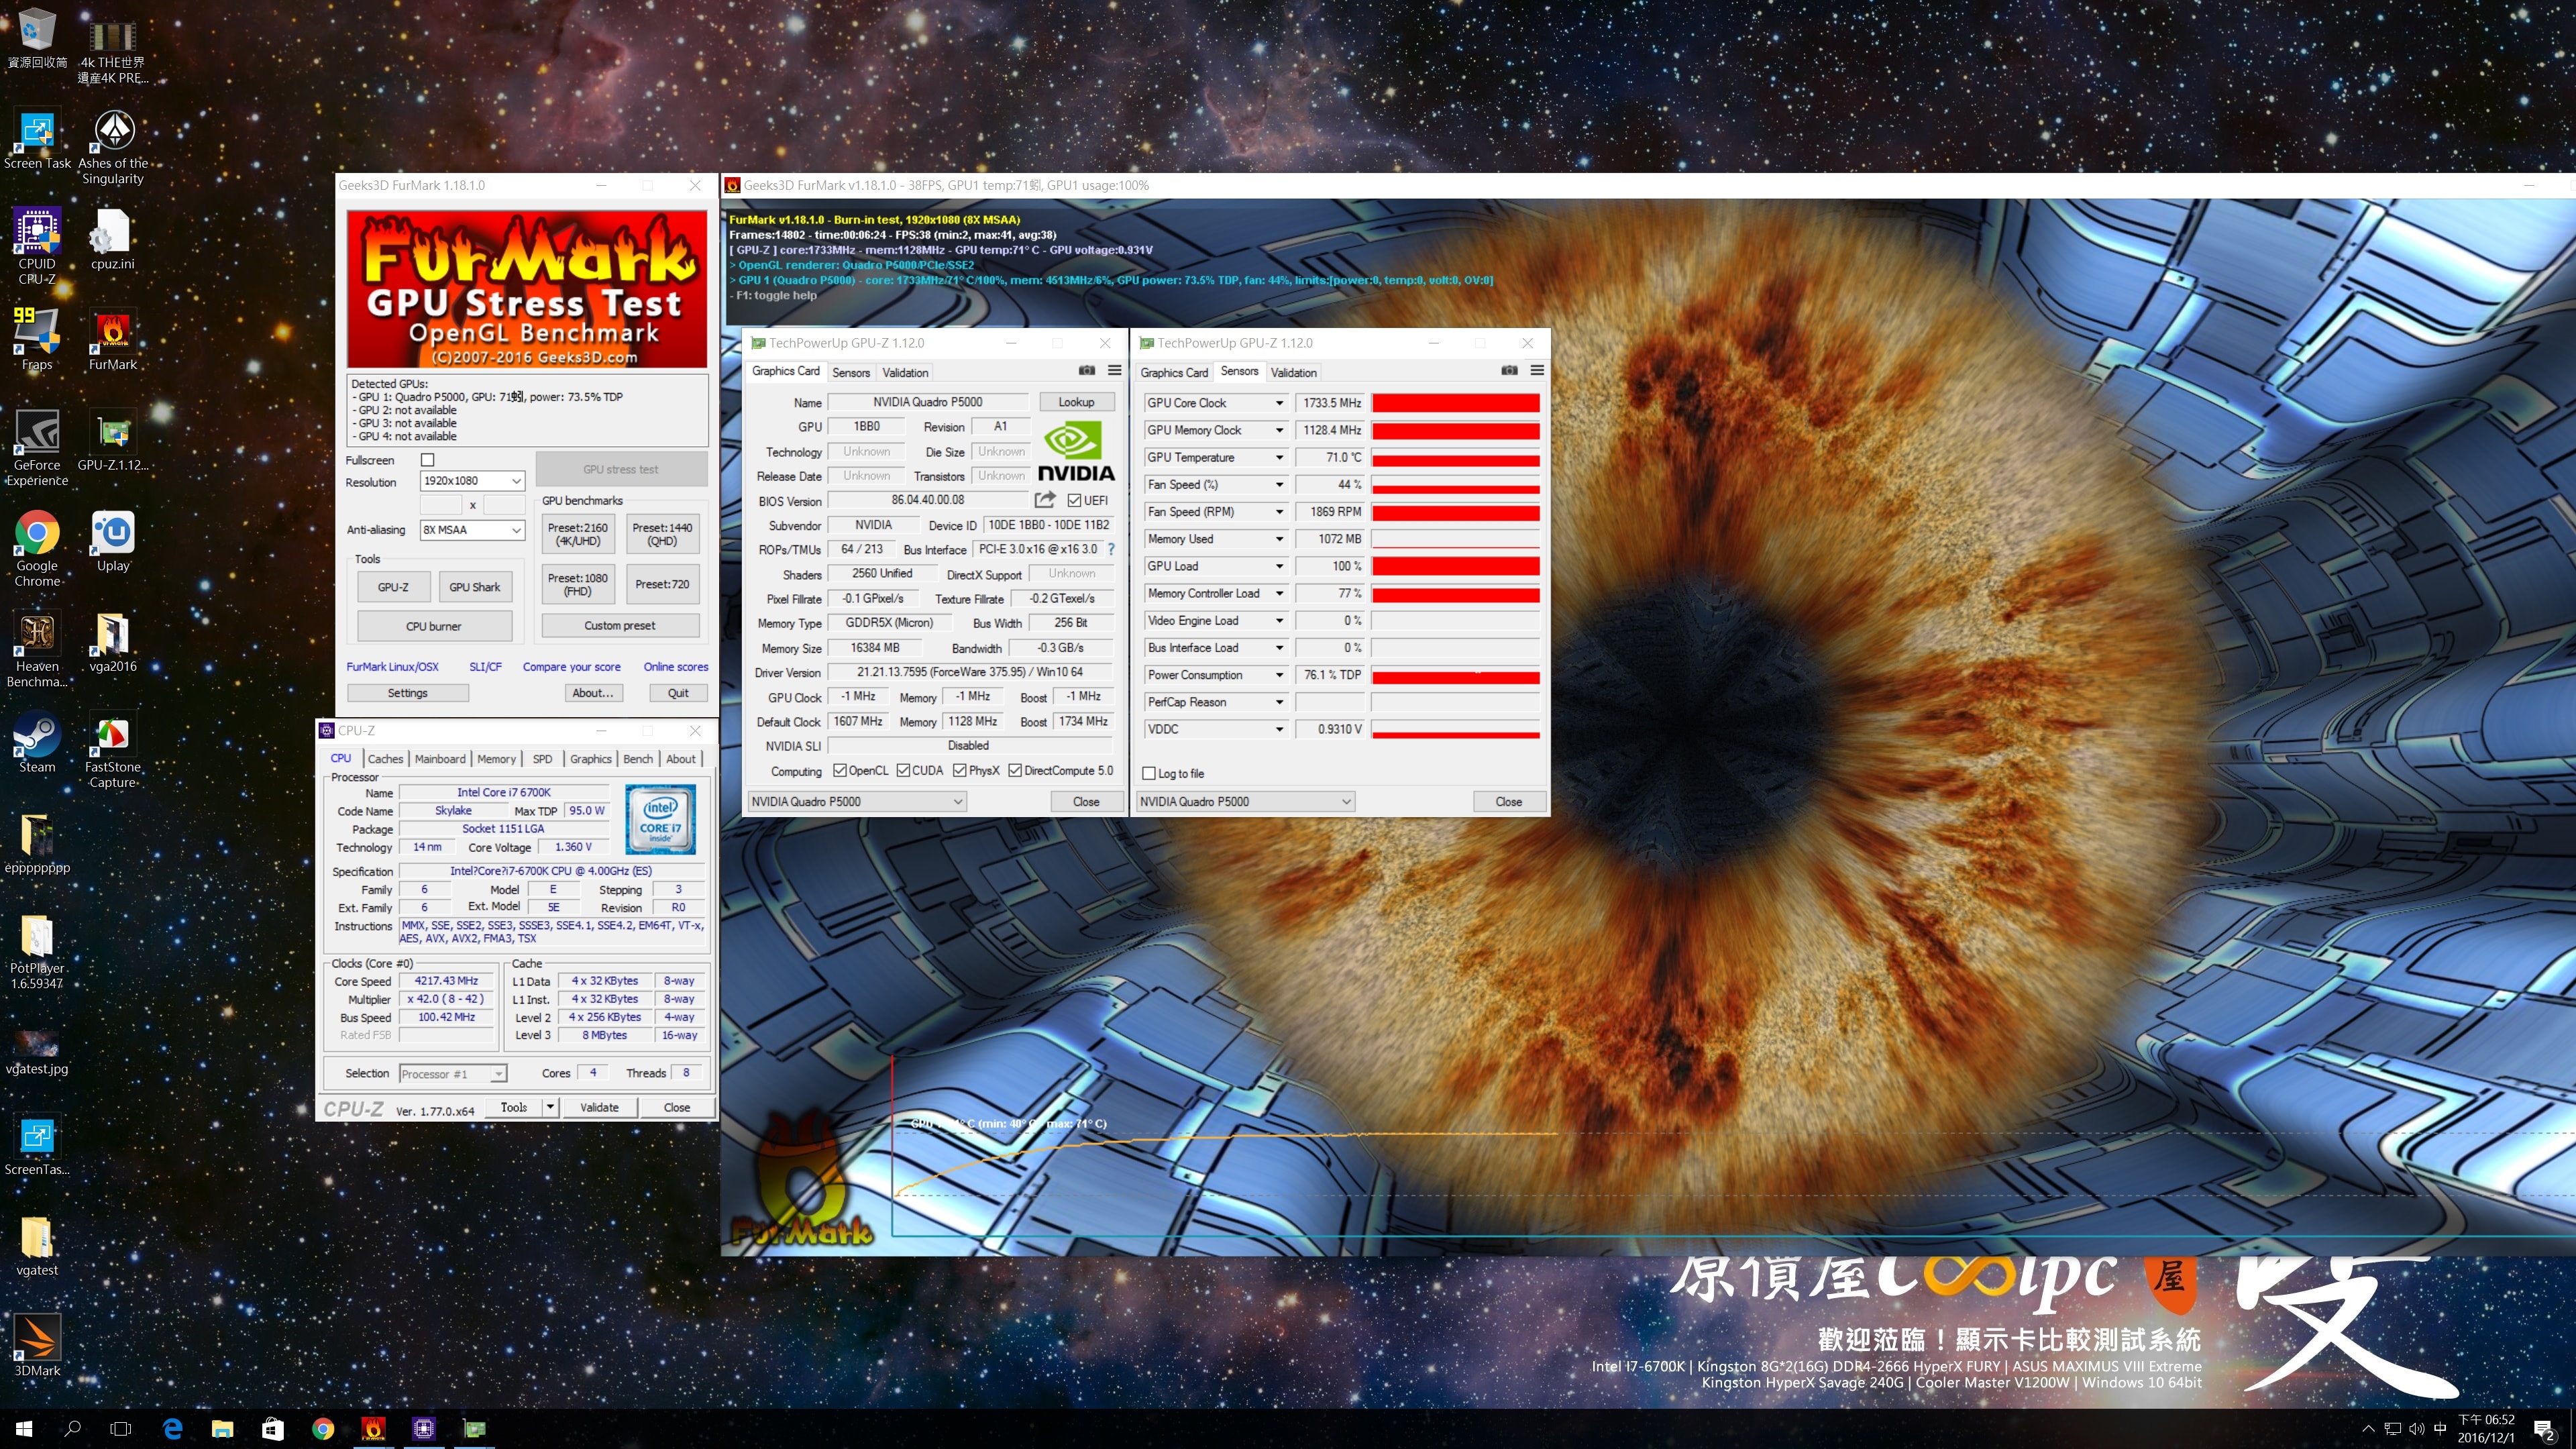Open the Processor #1 selection dropdown in CPU-Z
2576x1449 pixels.
click(x=453, y=1074)
